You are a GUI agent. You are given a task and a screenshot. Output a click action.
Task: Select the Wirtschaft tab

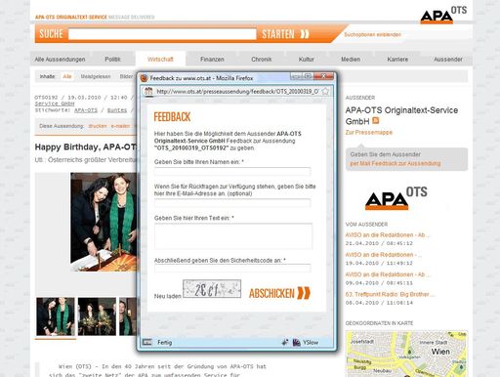[x=160, y=60]
